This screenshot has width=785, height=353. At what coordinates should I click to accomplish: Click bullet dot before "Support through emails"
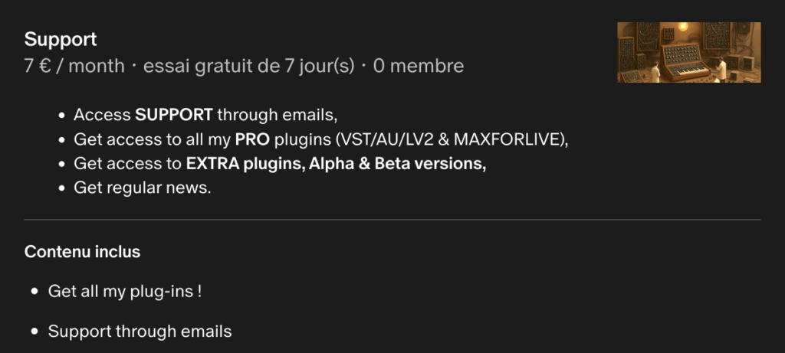point(34,332)
